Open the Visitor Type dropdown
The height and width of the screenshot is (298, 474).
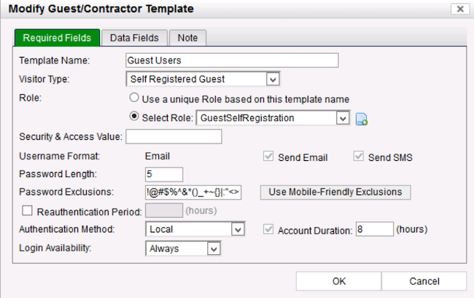coord(272,79)
